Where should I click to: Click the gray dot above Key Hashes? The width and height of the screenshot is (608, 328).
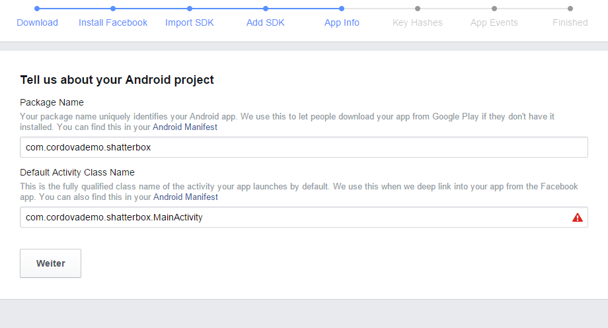click(x=418, y=9)
